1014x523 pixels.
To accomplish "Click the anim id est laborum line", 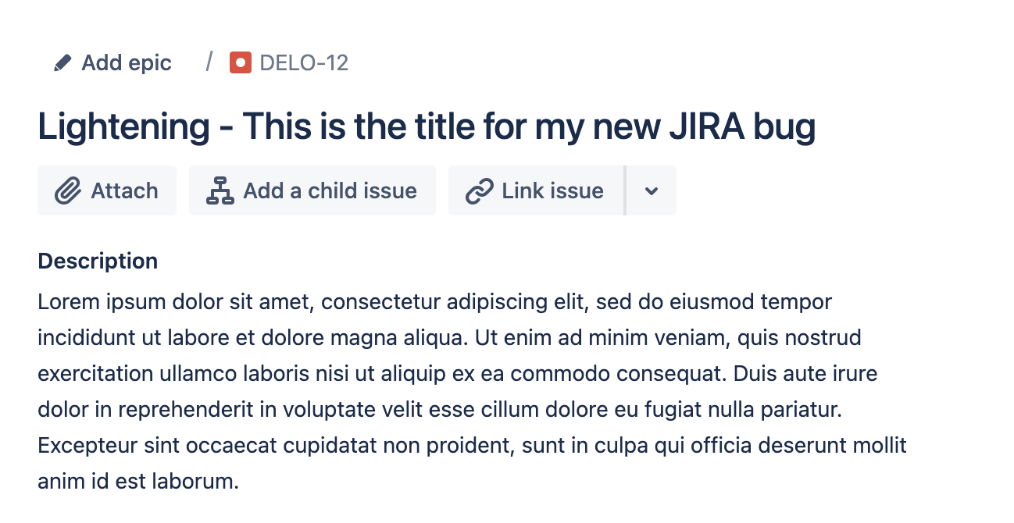I will [x=137, y=482].
